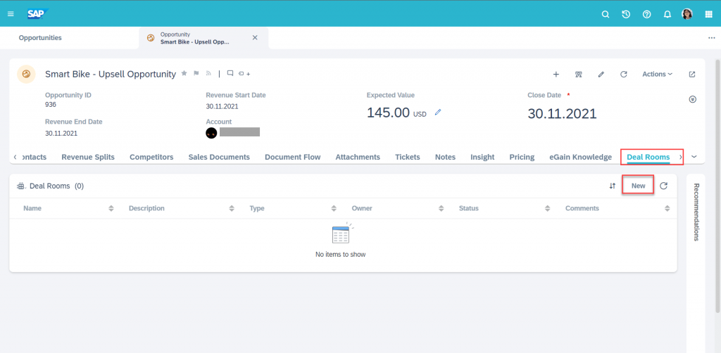This screenshot has height=353, width=721.
Task: Sort by the Status column arrows
Action: click(547, 208)
